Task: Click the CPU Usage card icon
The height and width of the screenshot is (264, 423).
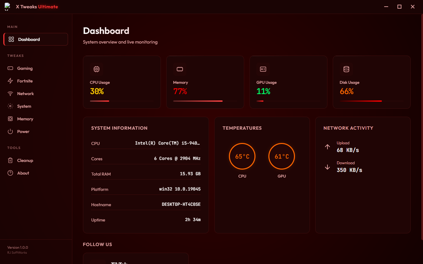Action: [x=96, y=69]
